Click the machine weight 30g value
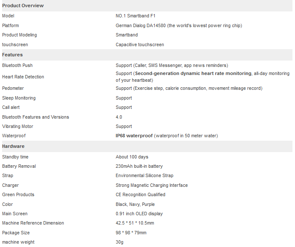This screenshot has width=295, height=247. point(120,242)
